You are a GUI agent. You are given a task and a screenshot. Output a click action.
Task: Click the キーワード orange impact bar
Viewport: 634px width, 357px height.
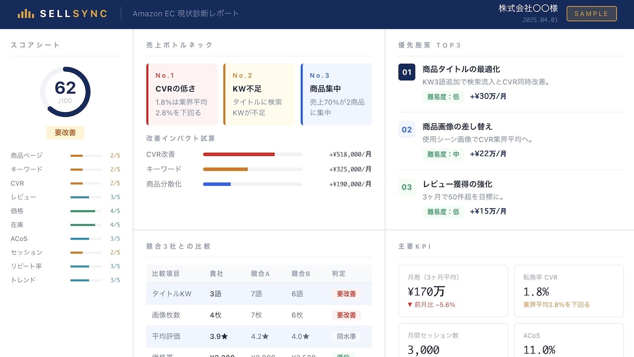point(253,169)
